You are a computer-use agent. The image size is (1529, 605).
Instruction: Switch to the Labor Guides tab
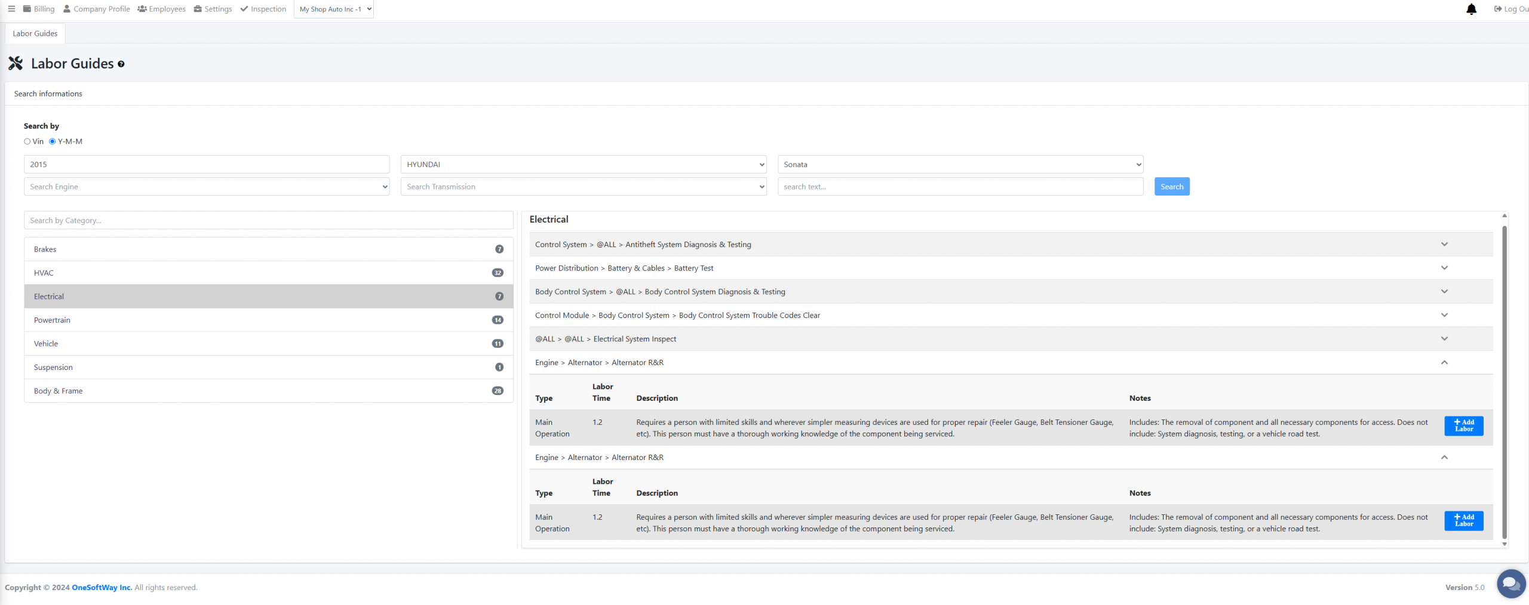coord(35,33)
